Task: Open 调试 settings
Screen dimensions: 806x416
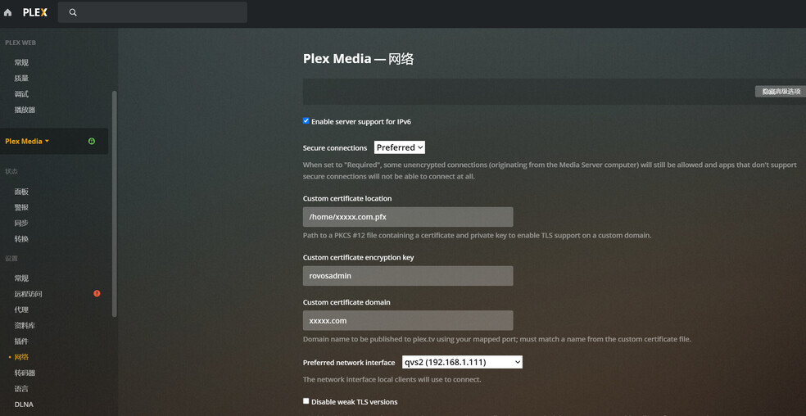Action: click(x=21, y=94)
